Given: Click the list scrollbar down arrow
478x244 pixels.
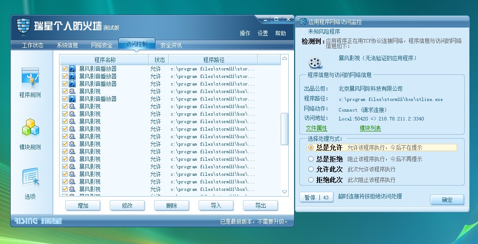Looking at the screenshot, I should pos(284,192).
